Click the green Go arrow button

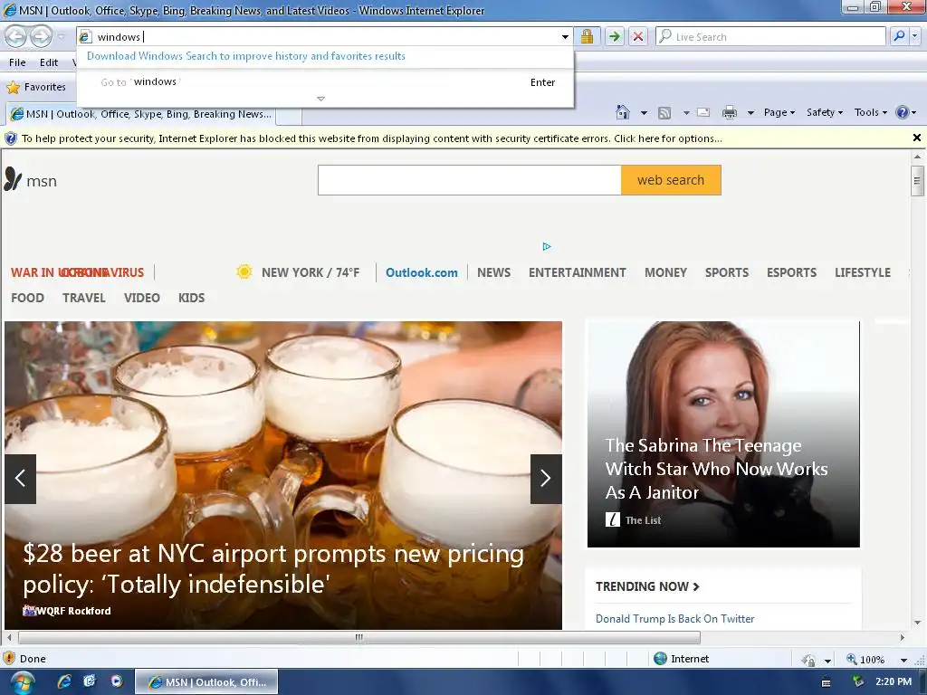(615, 36)
